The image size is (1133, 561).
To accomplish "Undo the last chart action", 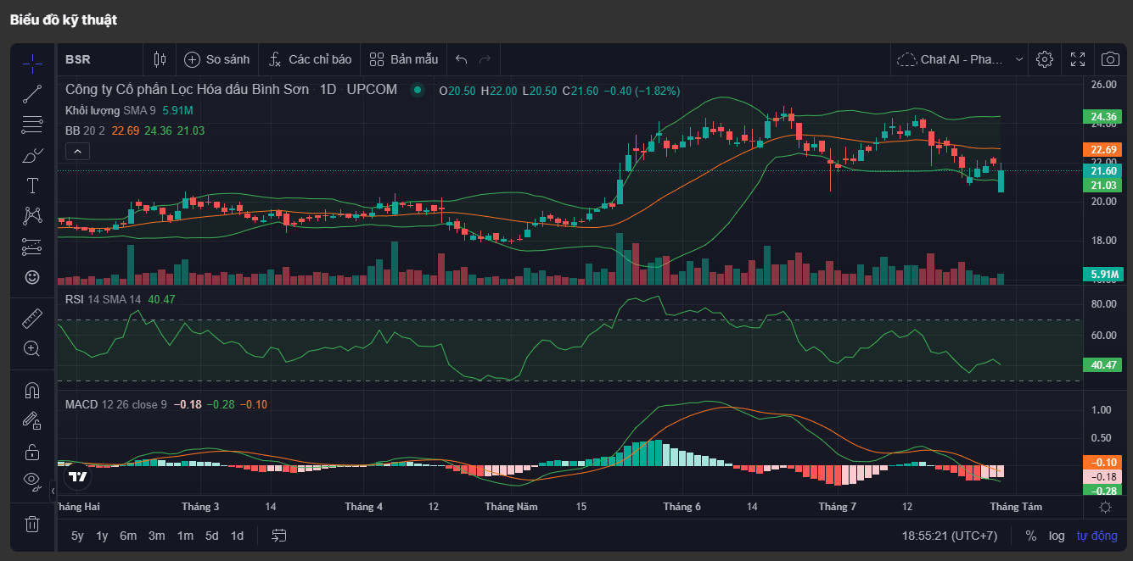I will coord(462,59).
